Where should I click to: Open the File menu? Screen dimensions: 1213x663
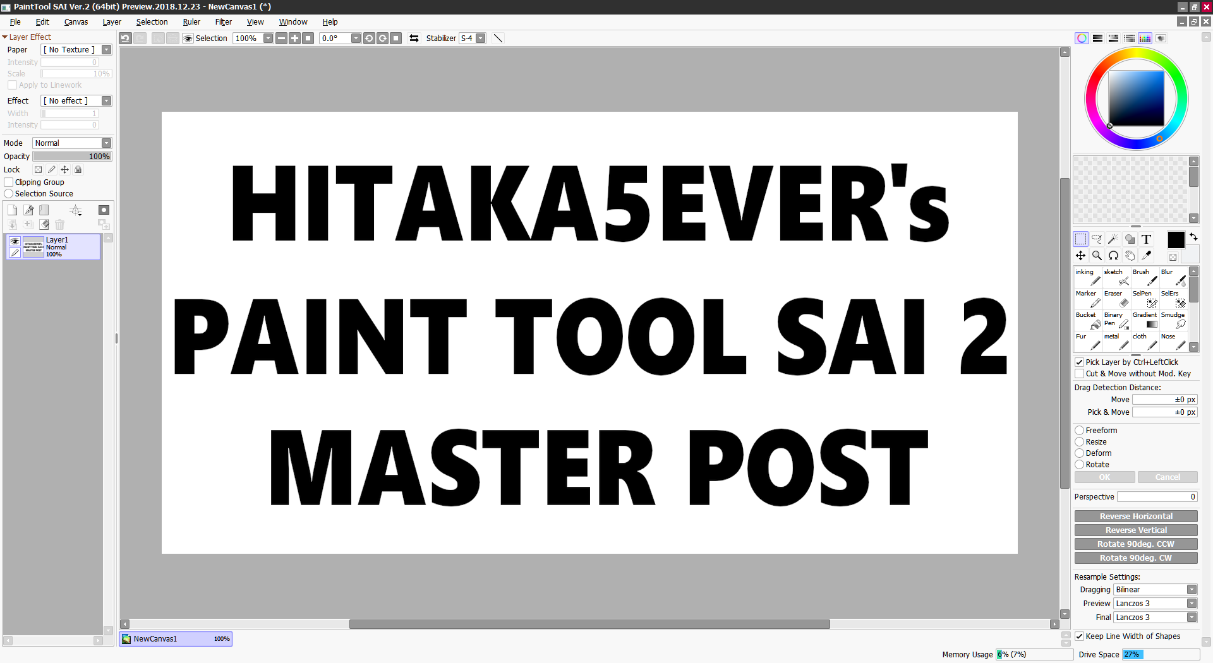click(x=15, y=22)
